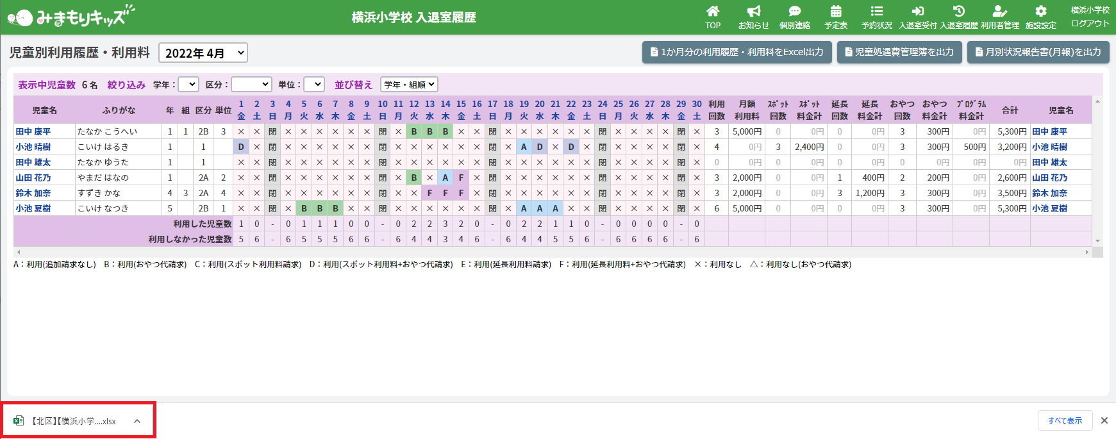The width and height of the screenshot is (1116, 439).
Task: Open 施設設定 gear icon
Action: pyautogui.click(x=1040, y=12)
